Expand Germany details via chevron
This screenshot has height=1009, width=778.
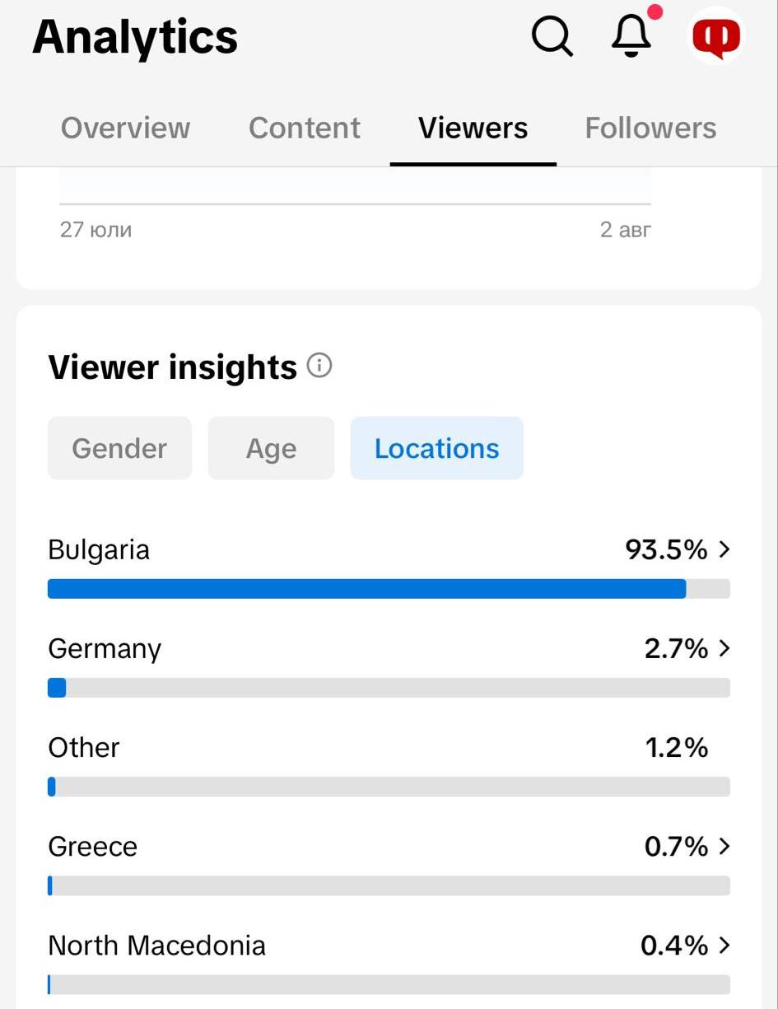pos(724,648)
